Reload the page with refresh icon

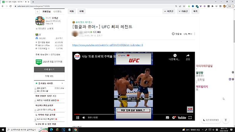[x=11, y=6]
